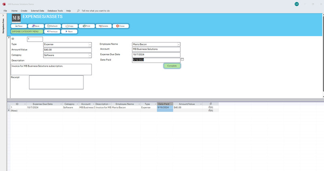Image resolution: width=324 pixels, height=171 pixels.
Task: Click the Expense Due Date field
Action: point(156,55)
